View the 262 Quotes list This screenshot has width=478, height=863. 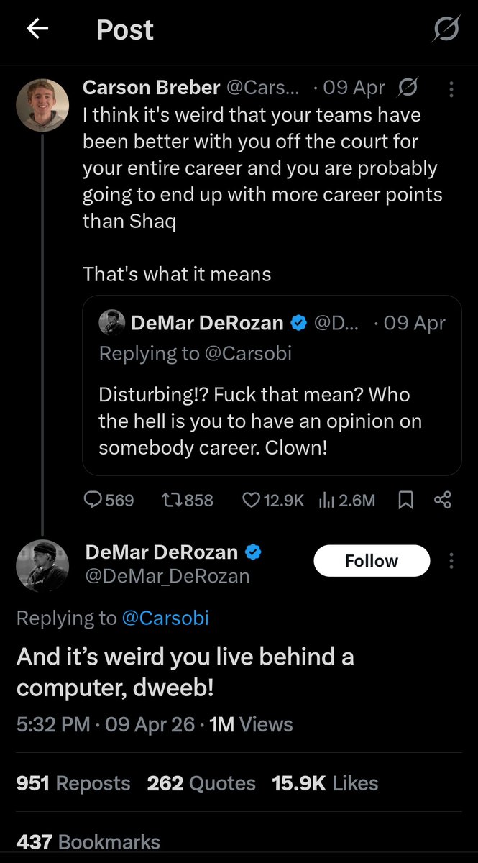[x=201, y=783]
